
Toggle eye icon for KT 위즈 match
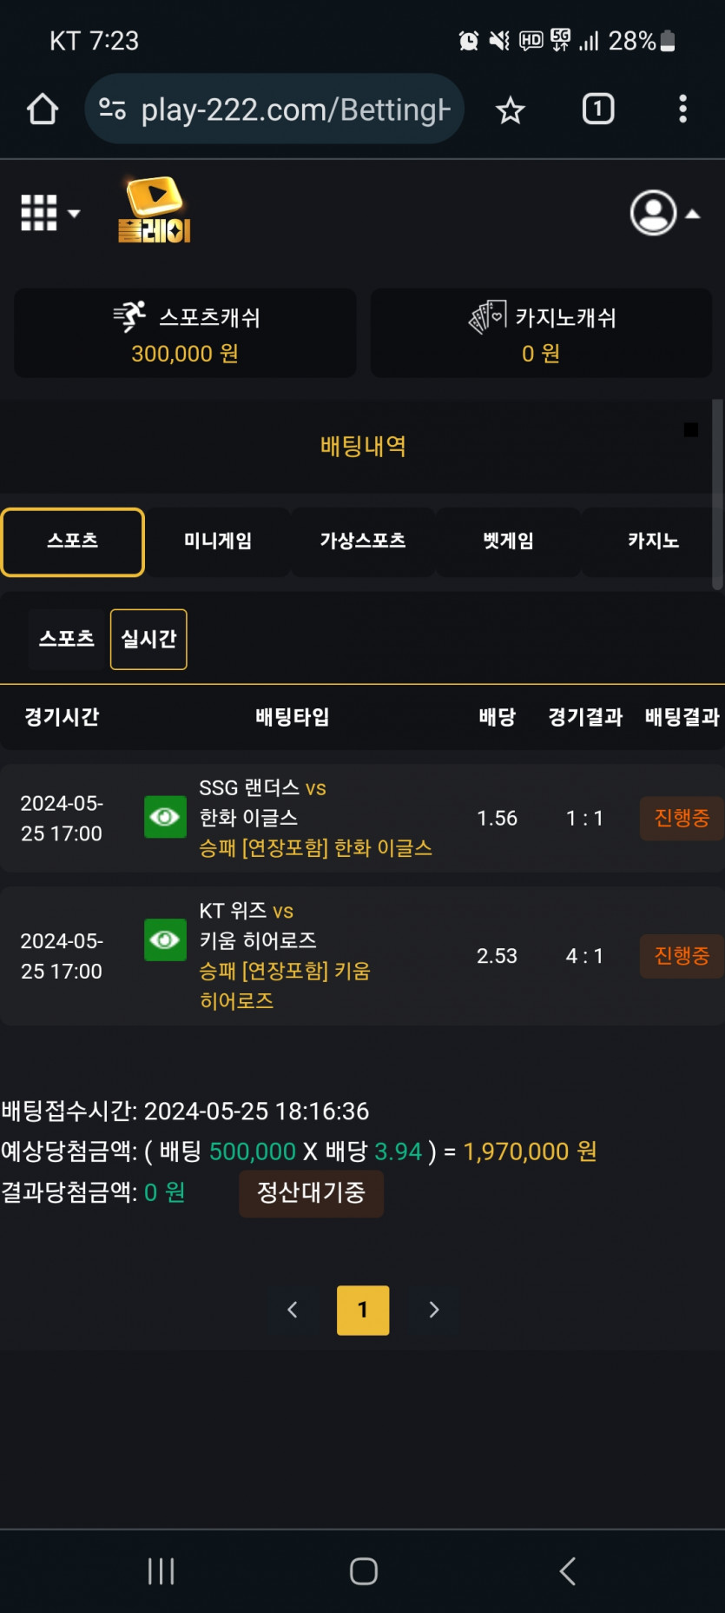click(165, 939)
